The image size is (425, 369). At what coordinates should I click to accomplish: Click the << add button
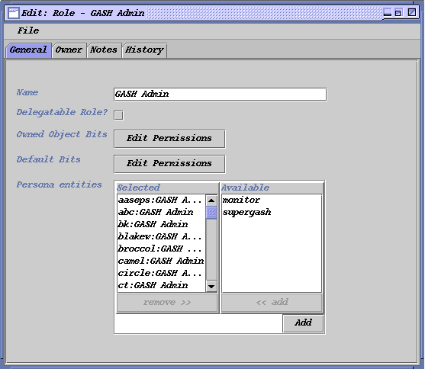[x=272, y=303]
